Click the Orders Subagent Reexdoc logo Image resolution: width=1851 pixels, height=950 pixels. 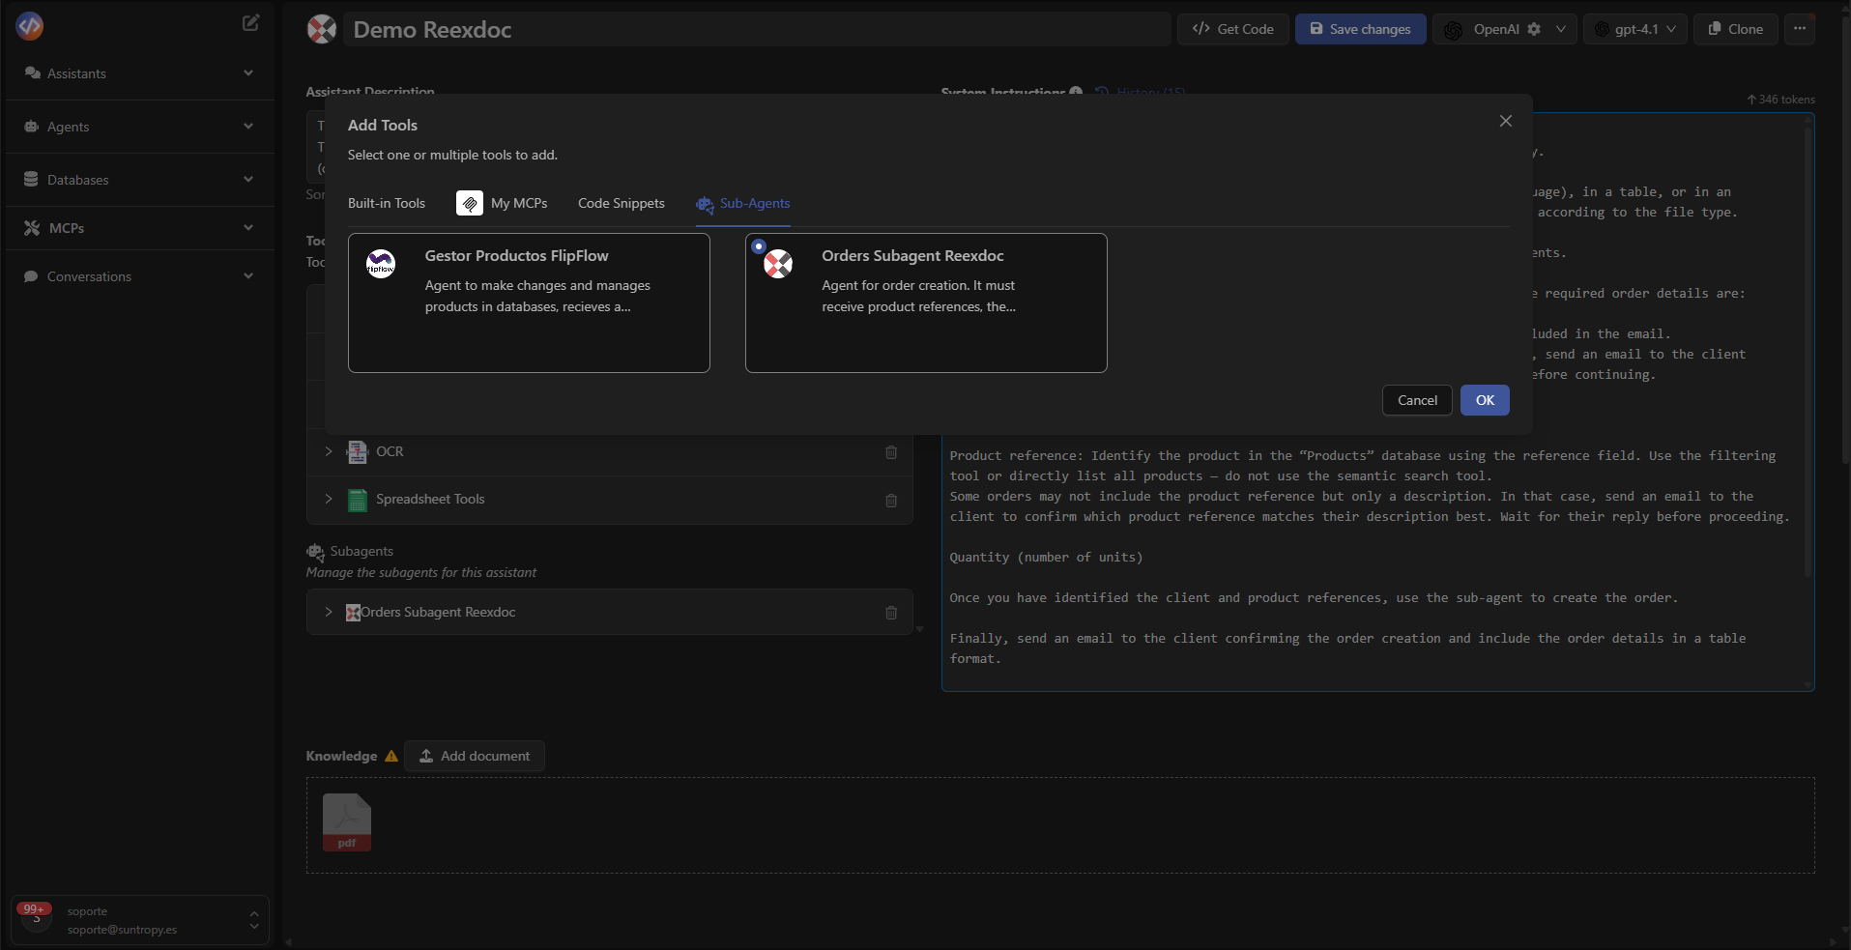point(778,263)
